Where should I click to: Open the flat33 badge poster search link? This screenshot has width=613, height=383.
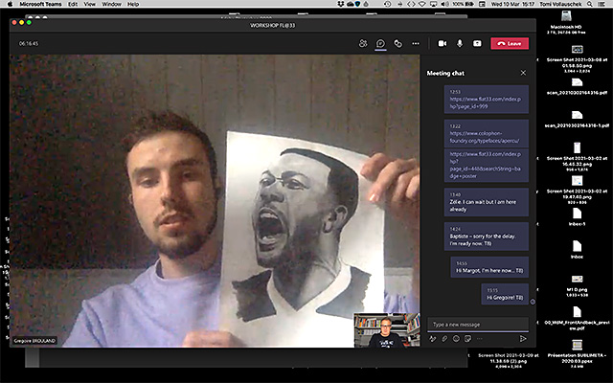click(486, 165)
